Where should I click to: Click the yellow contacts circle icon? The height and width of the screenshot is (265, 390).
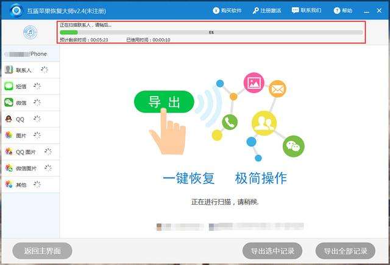pos(264,123)
